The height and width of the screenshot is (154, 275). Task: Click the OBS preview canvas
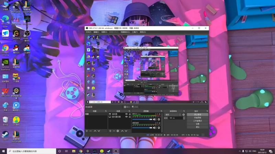pyautogui.click(x=147, y=69)
